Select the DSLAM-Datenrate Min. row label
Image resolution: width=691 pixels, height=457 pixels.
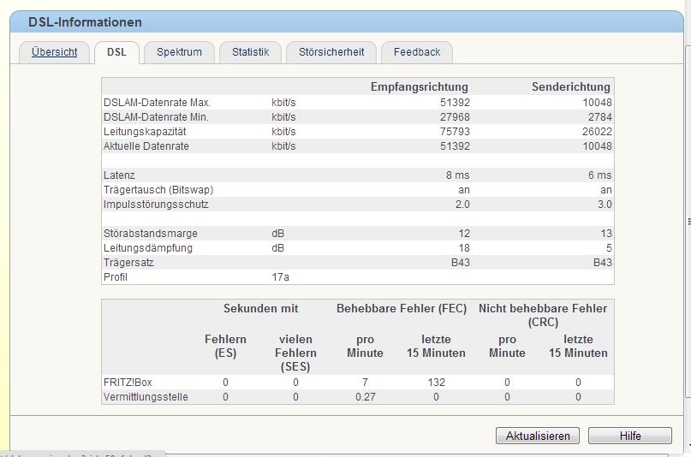point(156,117)
